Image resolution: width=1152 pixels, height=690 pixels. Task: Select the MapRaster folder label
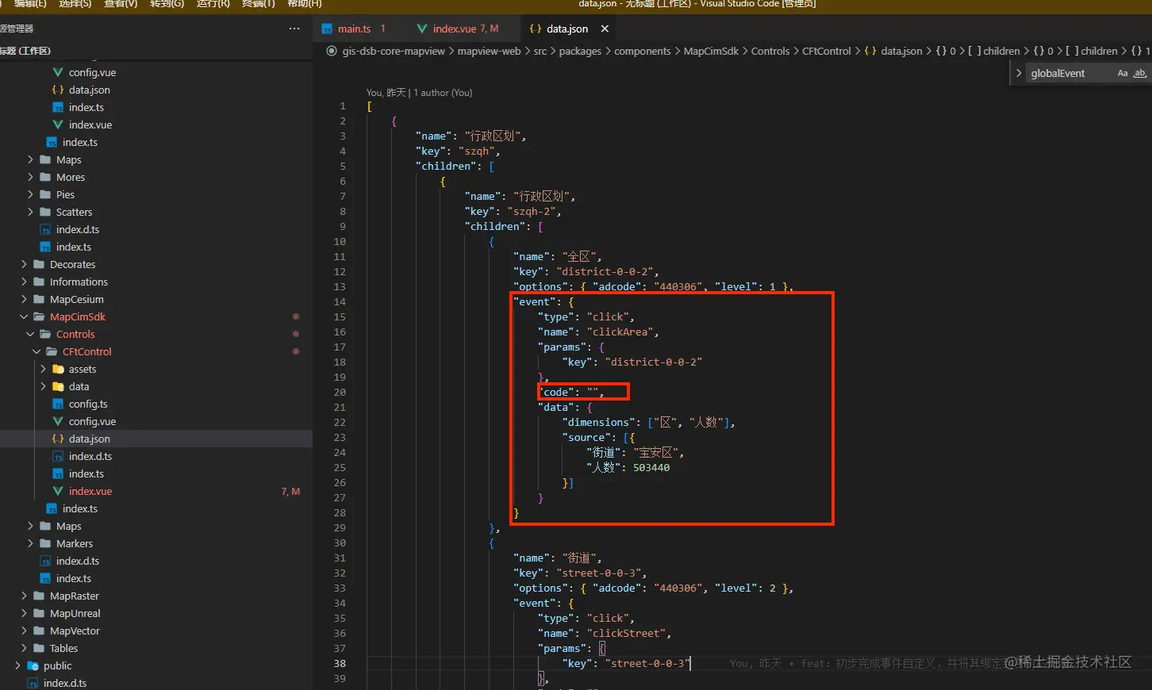75,596
